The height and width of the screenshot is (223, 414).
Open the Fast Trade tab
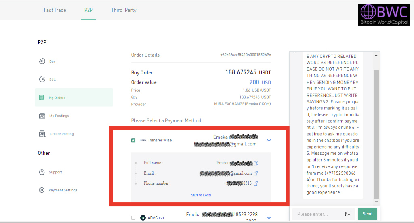[55, 10]
